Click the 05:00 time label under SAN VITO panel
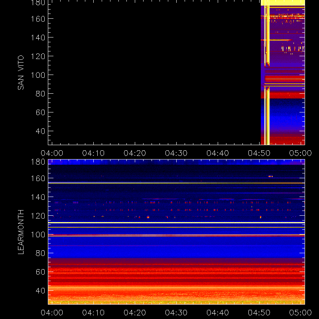 (x=301, y=153)
